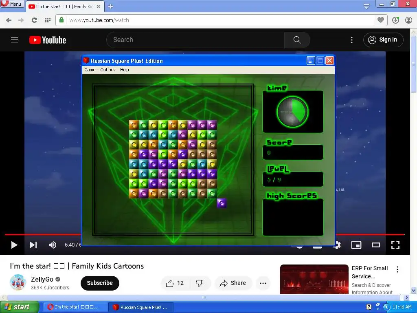Open YouTube settings three-dot menu
Screen dimensions: 417x313
[352, 40]
